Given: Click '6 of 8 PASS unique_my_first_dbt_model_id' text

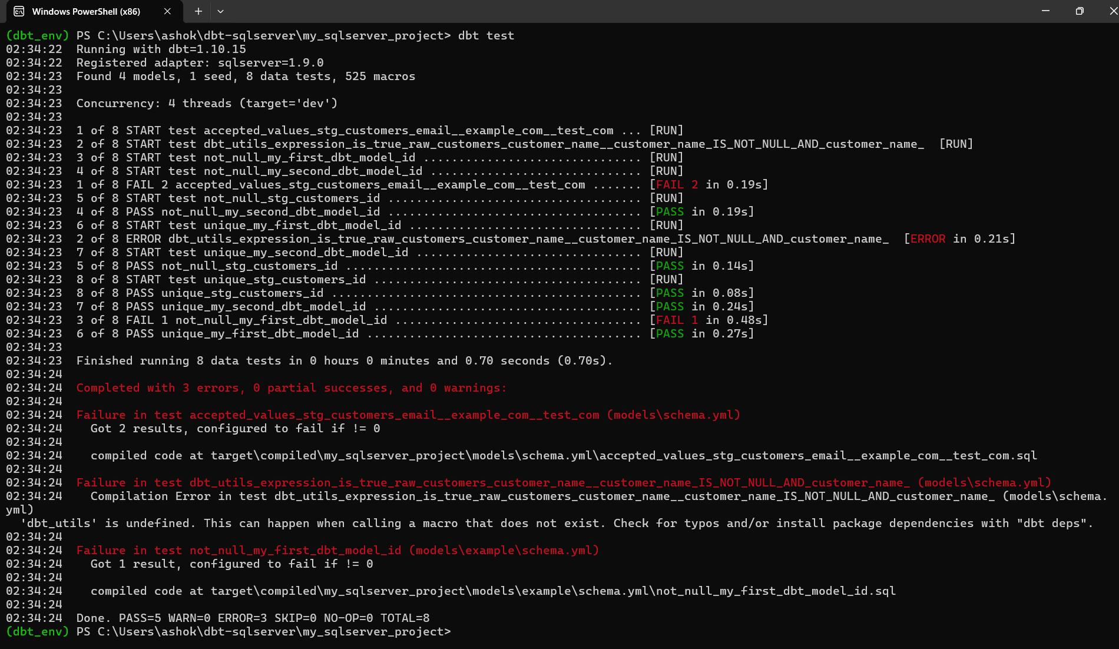Looking at the screenshot, I should point(217,333).
